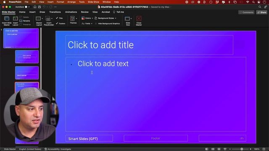This screenshot has width=269, height=151.
Task: Open the Apple menu
Action: tap(4, 2)
